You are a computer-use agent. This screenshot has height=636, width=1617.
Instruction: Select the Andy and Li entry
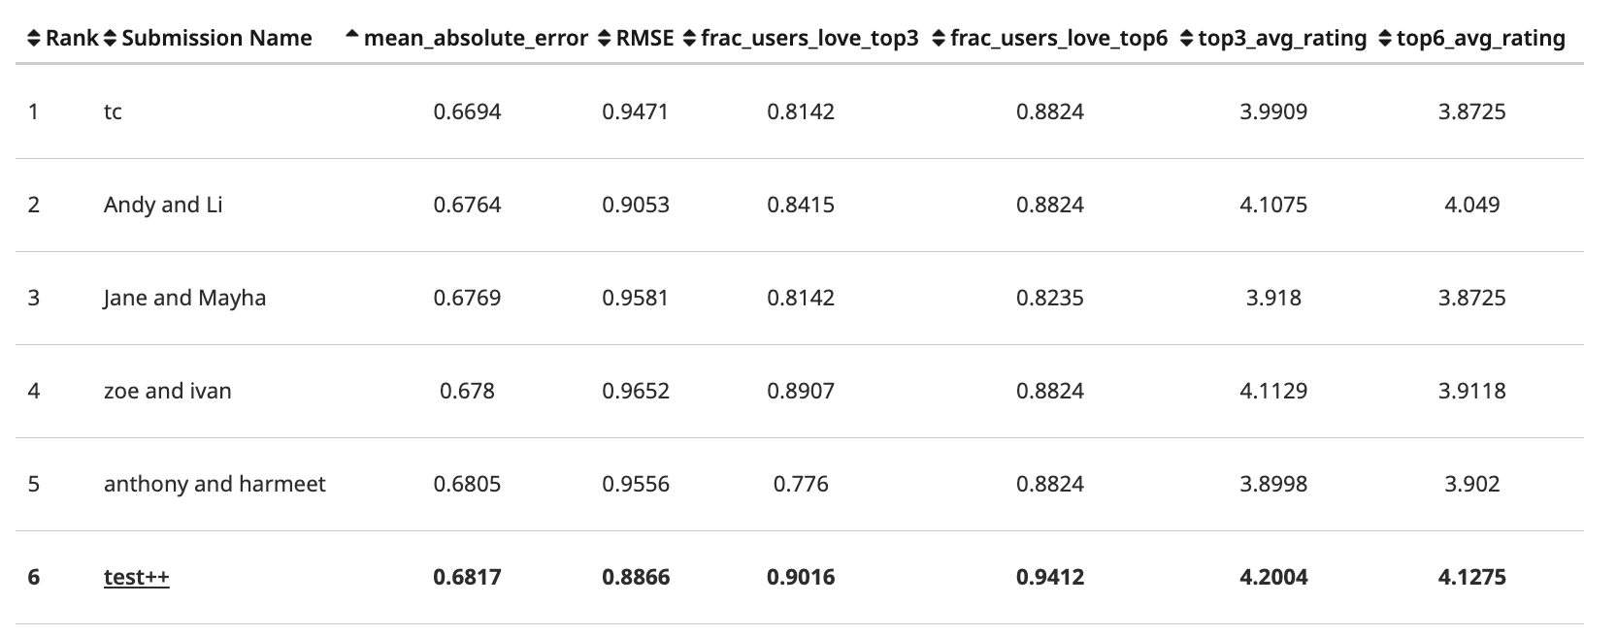tap(163, 205)
